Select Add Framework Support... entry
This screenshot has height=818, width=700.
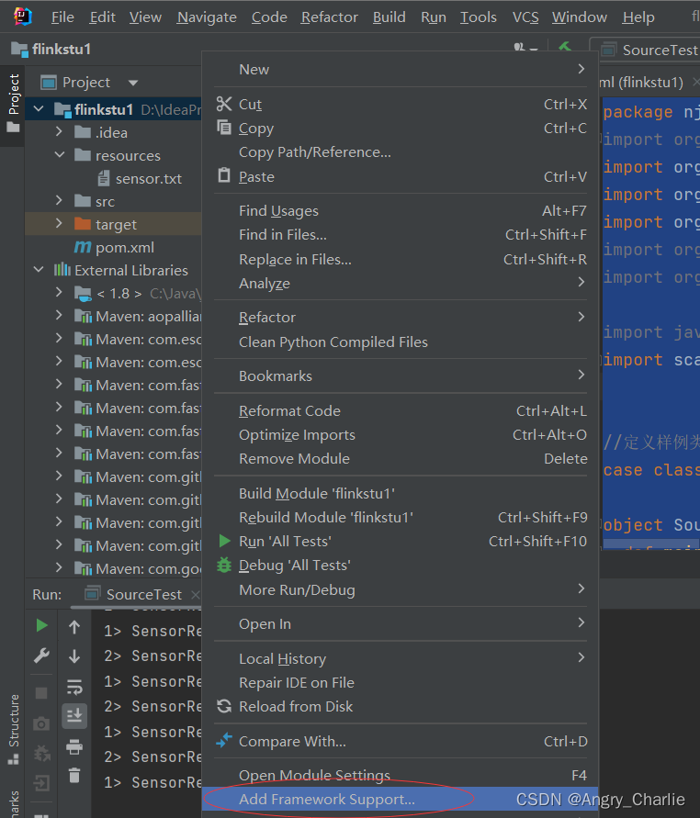tap(401, 799)
